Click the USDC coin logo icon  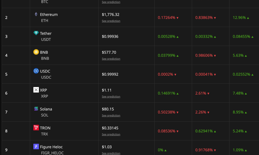tap(36, 71)
